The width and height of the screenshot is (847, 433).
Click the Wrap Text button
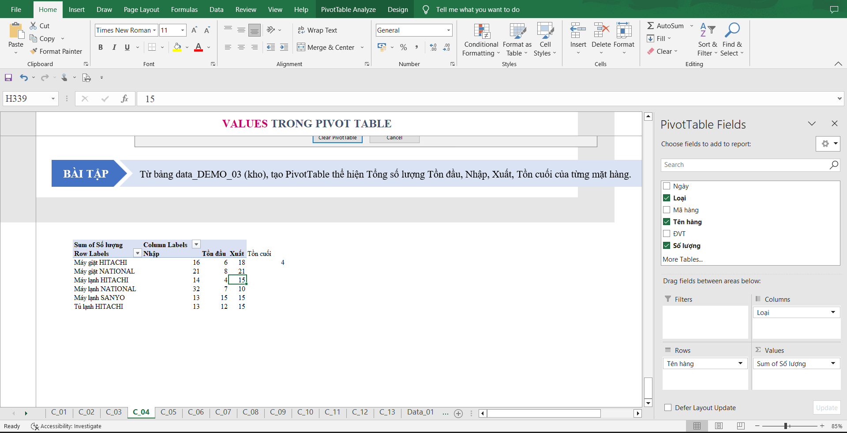[318, 30]
